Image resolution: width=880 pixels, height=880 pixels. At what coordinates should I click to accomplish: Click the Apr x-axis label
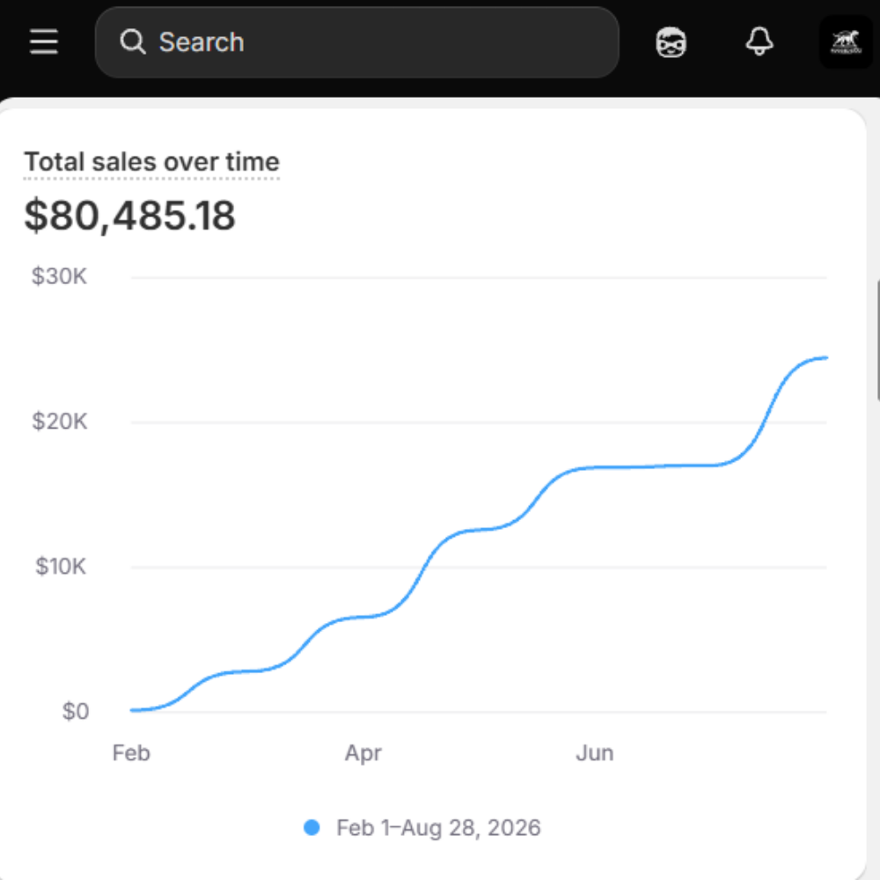pyautogui.click(x=363, y=752)
